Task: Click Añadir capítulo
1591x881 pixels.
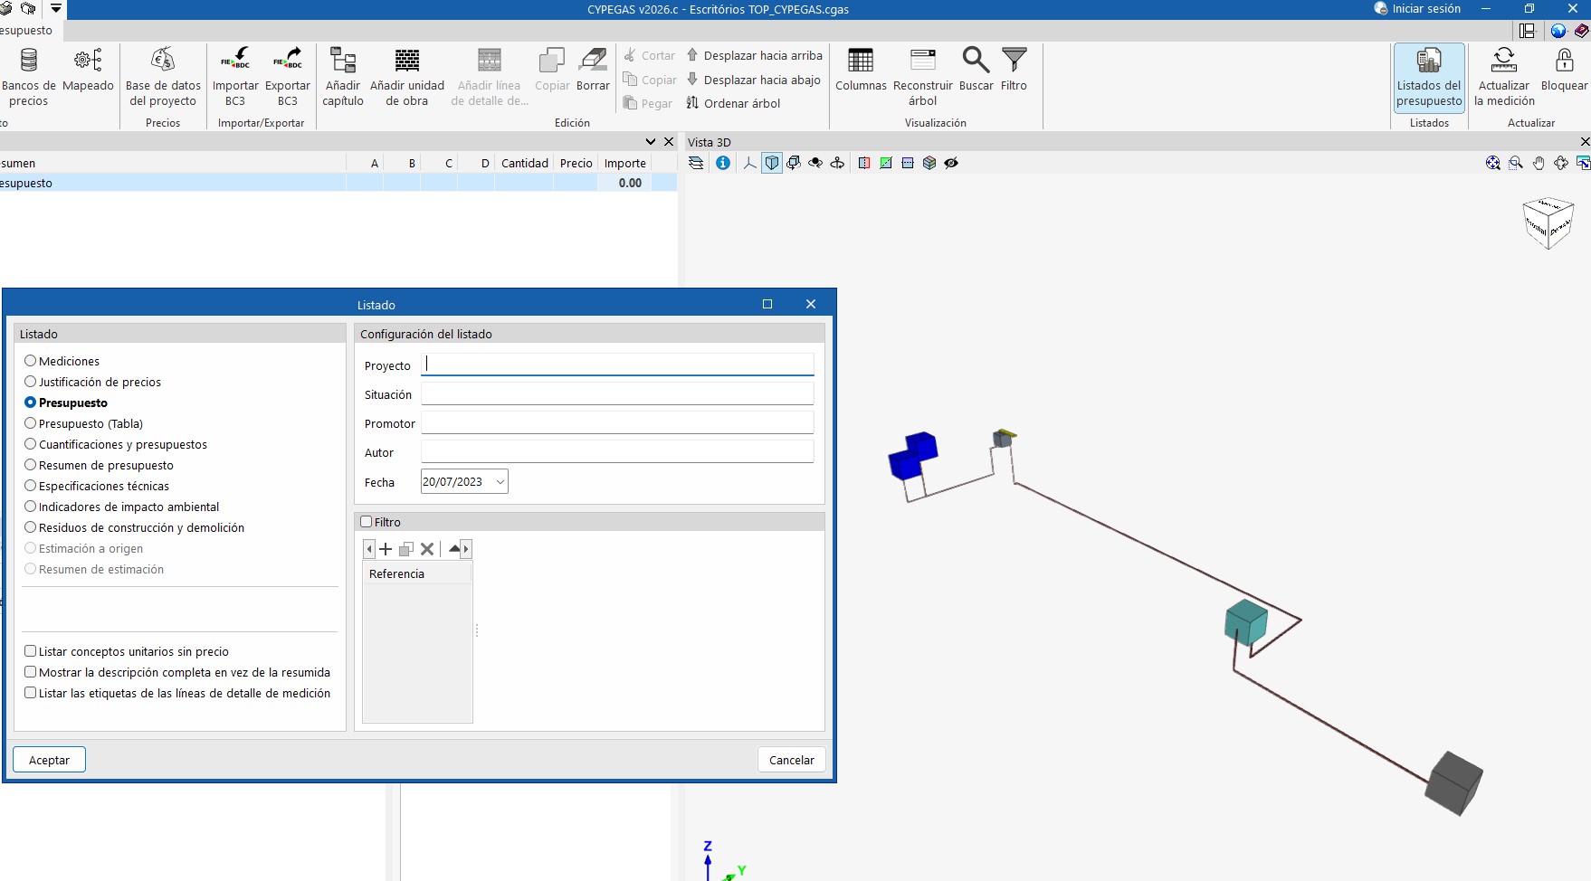Action: click(x=343, y=77)
